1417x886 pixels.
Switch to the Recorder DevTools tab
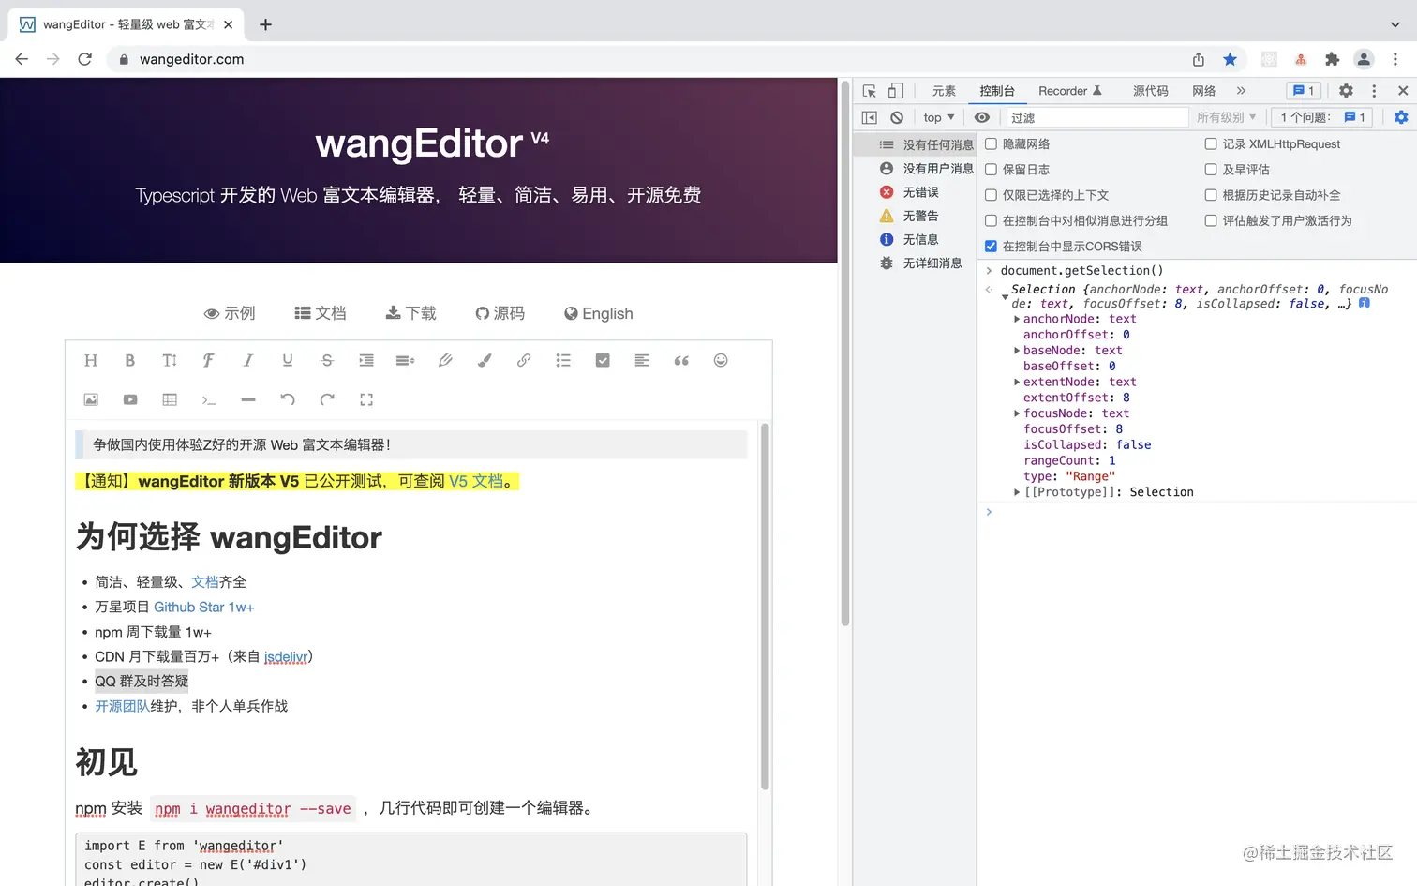coord(1070,91)
